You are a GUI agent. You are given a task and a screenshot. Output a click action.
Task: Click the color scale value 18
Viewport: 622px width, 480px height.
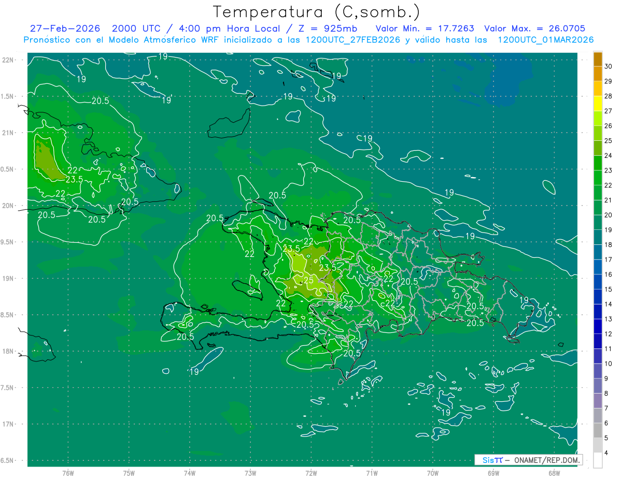(609, 244)
